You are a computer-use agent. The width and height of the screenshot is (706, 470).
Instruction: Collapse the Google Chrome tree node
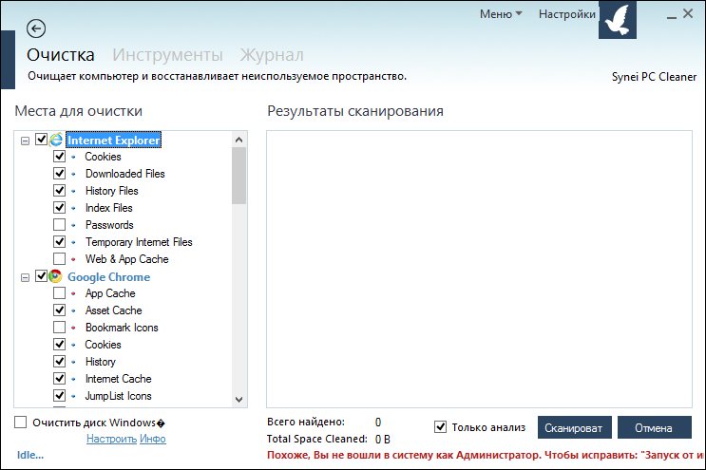point(26,277)
